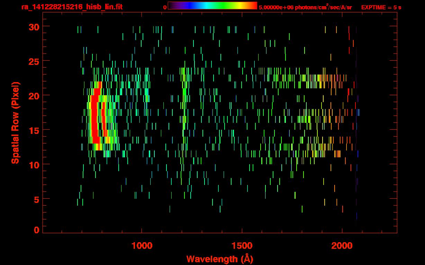Click the y-axis tick label 10
The height and width of the screenshot is (265, 425).
pyautogui.click(x=34, y=165)
